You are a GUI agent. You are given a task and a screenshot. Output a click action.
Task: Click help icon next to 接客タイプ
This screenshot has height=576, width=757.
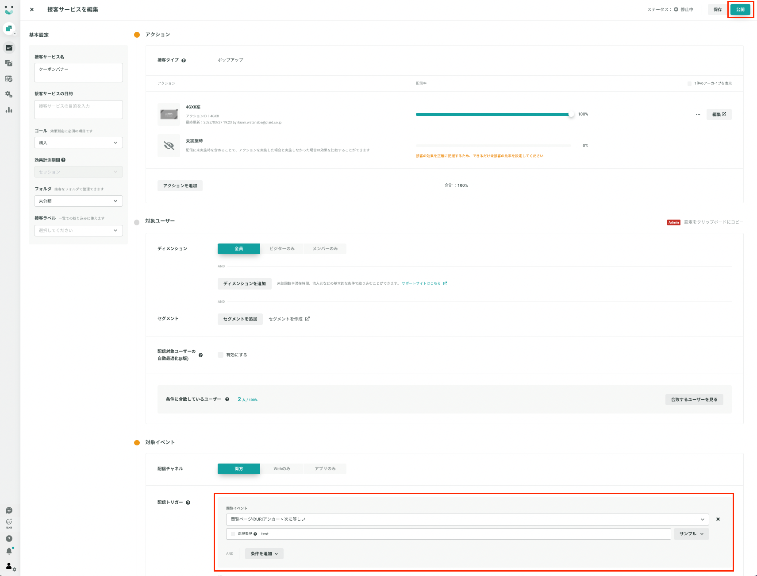(184, 60)
